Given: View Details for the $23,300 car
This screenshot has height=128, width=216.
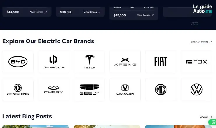Looking at the screenshot, I should [145, 15].
